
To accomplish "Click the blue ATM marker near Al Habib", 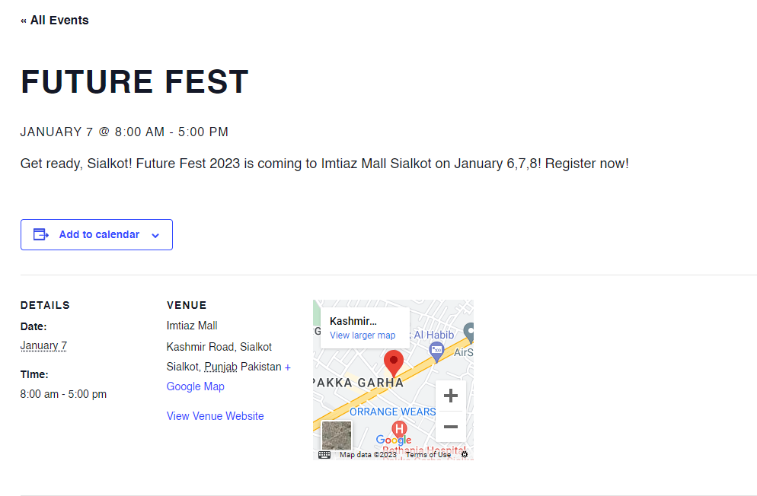I will point(436,351).
